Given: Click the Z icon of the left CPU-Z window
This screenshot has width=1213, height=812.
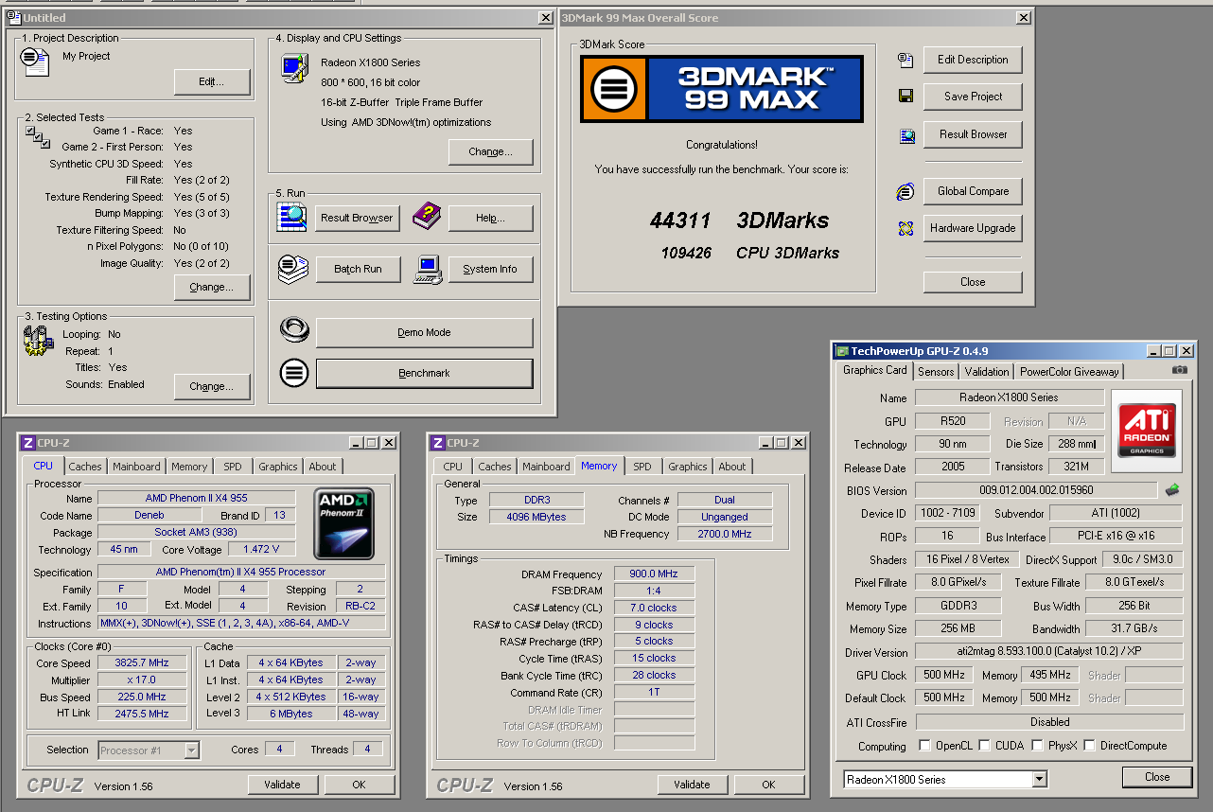Looking at the screenshot, I should tap(28, 442).
